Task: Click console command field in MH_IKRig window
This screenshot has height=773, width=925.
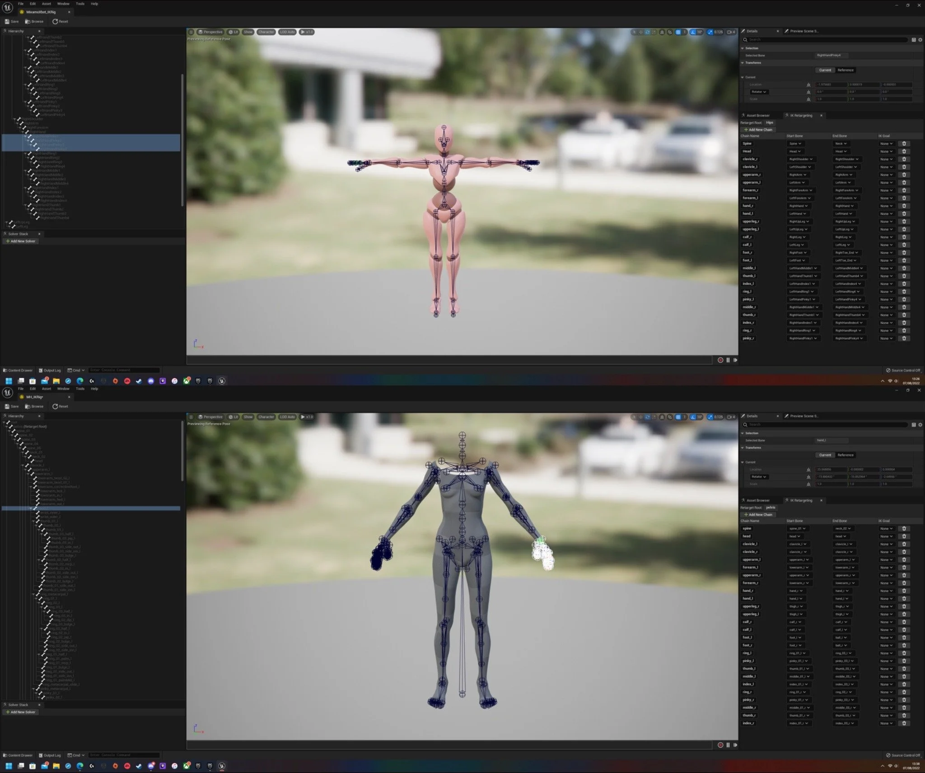Action: coord(124,755)
